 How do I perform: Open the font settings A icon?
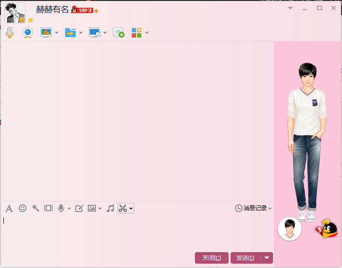click(9, 209)
